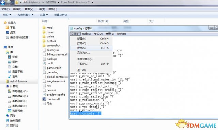Sort by 修改日期 column header
Image resolution: width=218 pixels, height=130 pixels.
(x=103, y=21)
